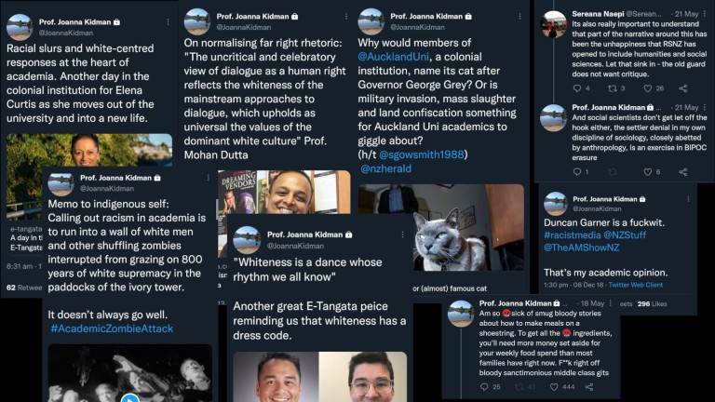The height and width of the screenshot is (402, 715).
Task: Open the #AcademicZombieAttack hashtag
Action: pyautogui.click(x=112, y=328)
